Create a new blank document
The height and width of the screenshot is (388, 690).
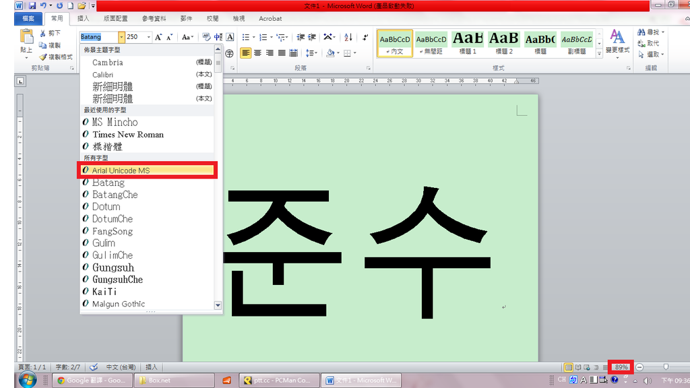click(x=70, y=5)
